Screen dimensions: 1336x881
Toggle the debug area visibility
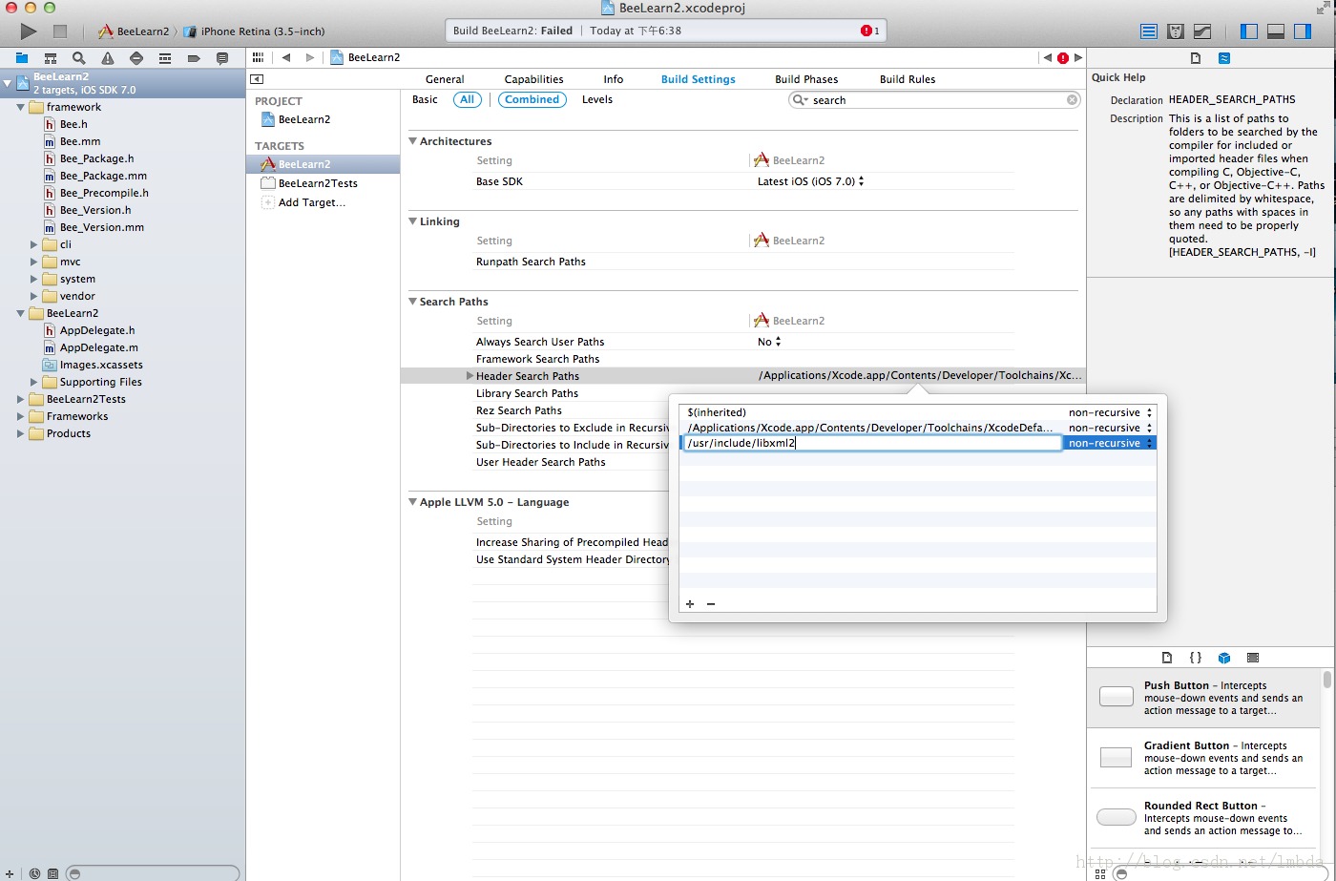click(1276, 31)
